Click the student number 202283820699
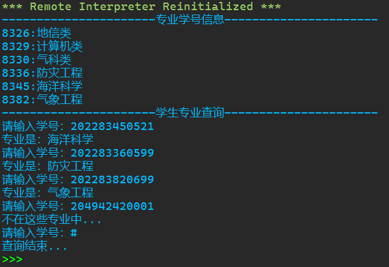This screenshot has height=267, width=389. click(x=112, y=179)
